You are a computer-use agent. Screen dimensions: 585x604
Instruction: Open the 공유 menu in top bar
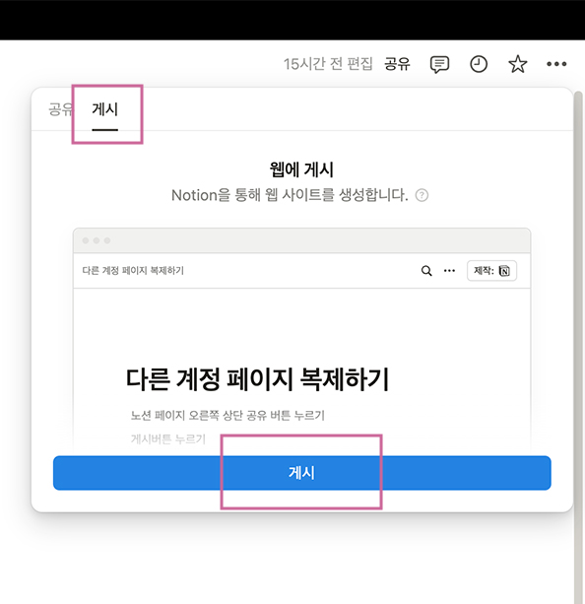(397, 64)
